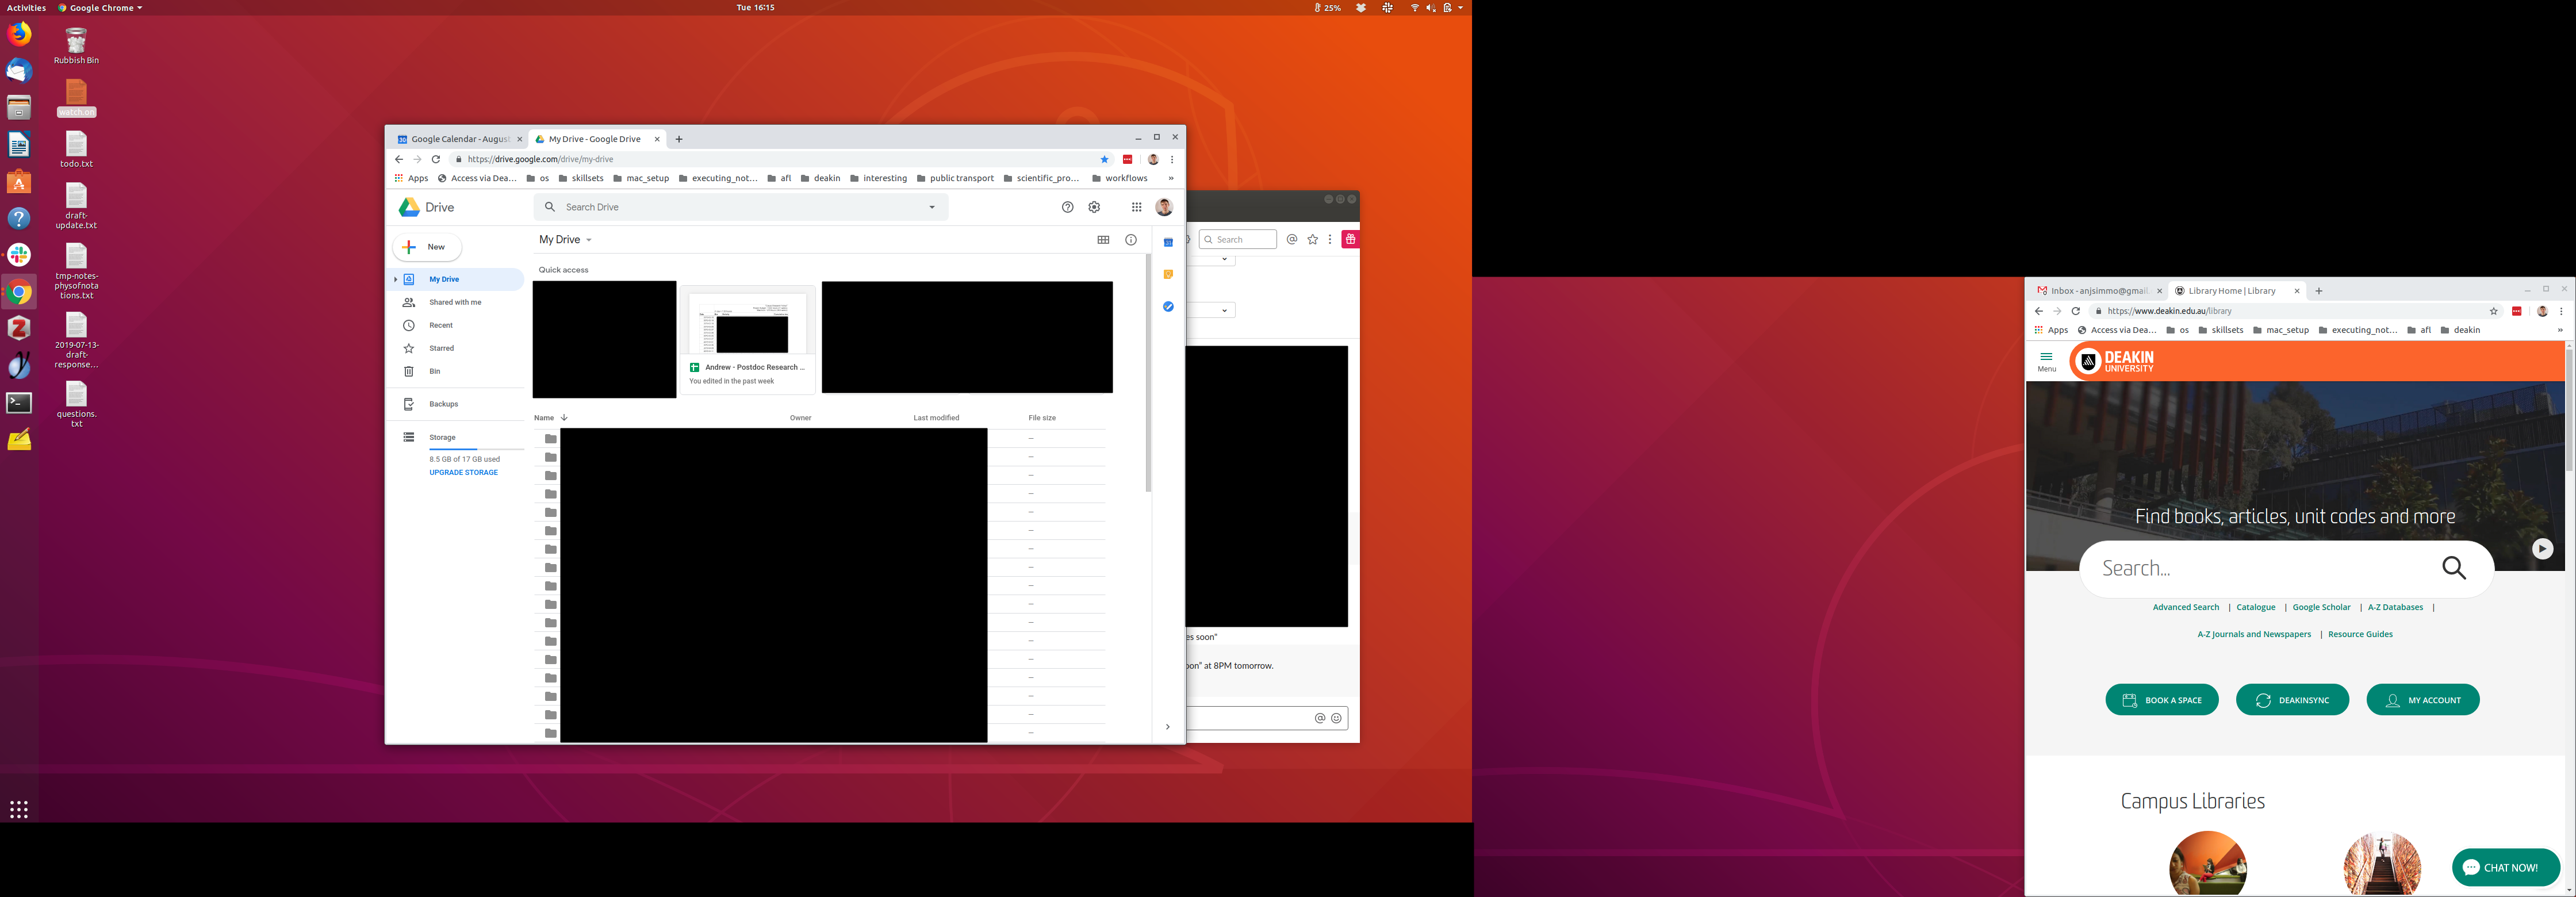The height and width of the screenshot is (897, 2576).
Task: Click the Drive help question-mark icon
Action: click(1067, 207)
